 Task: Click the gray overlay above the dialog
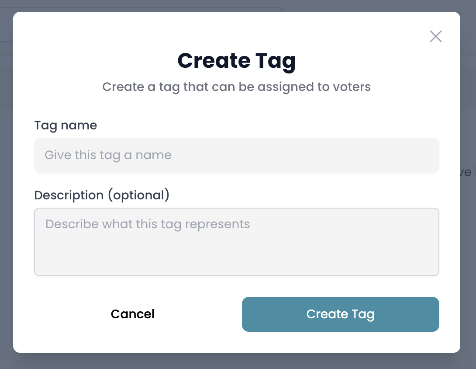point(237,6)
